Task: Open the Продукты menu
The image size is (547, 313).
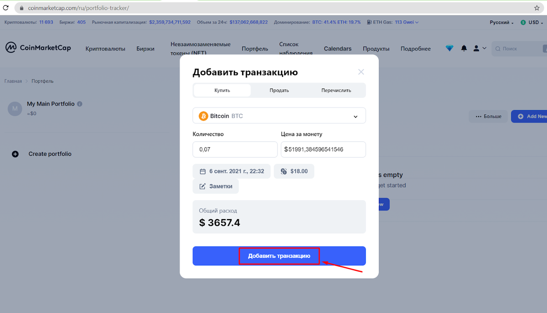Action: (x=376, y=49)
